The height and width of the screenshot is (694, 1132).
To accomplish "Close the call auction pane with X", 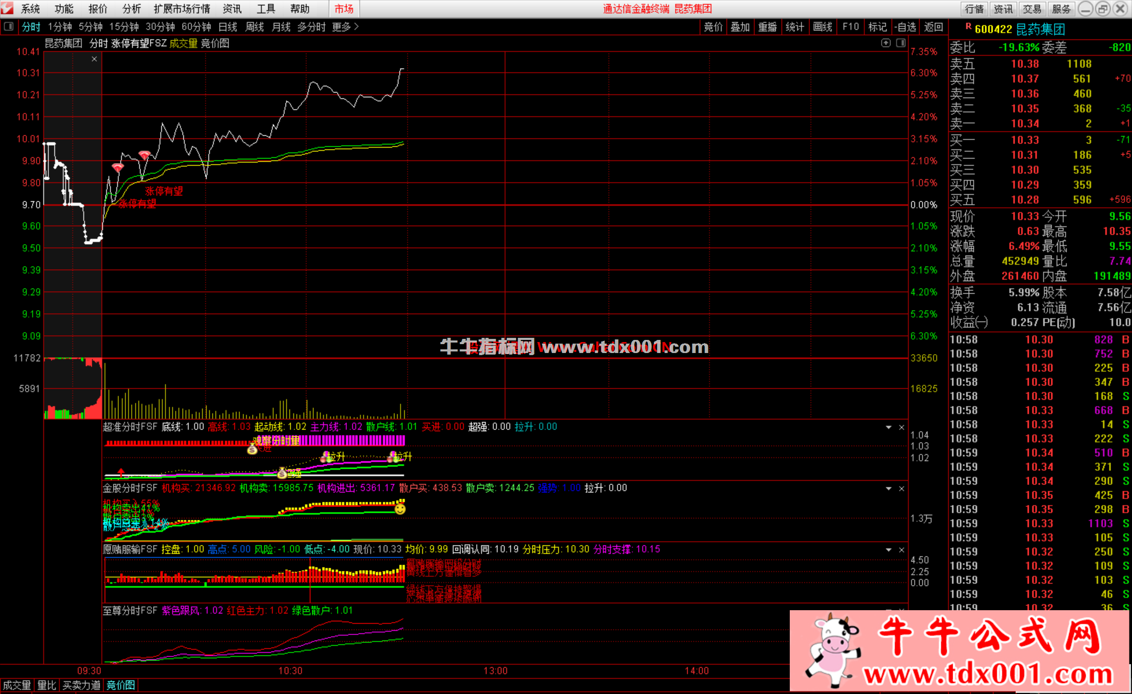I will [94, 59].
